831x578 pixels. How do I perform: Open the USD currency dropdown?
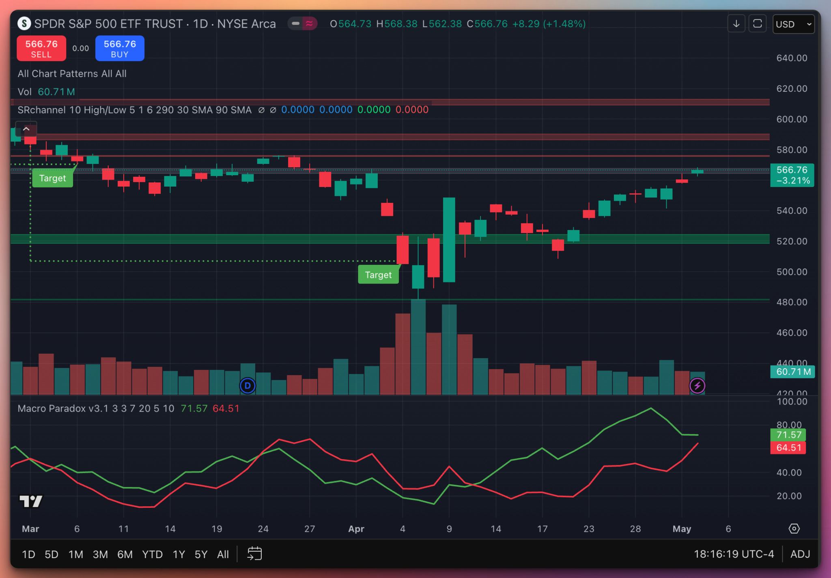[793, 24]
